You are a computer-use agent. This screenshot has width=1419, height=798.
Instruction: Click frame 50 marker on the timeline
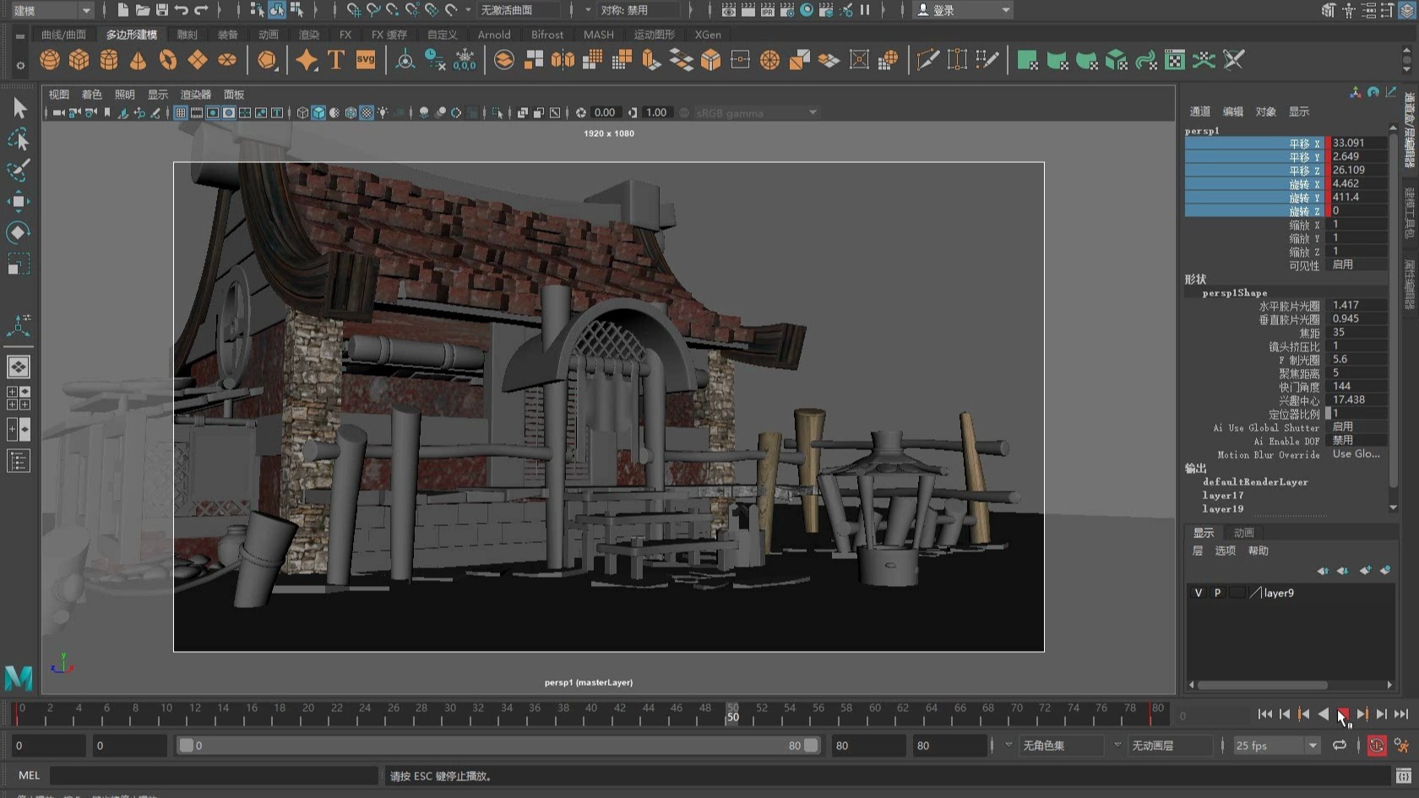point(732,714)
